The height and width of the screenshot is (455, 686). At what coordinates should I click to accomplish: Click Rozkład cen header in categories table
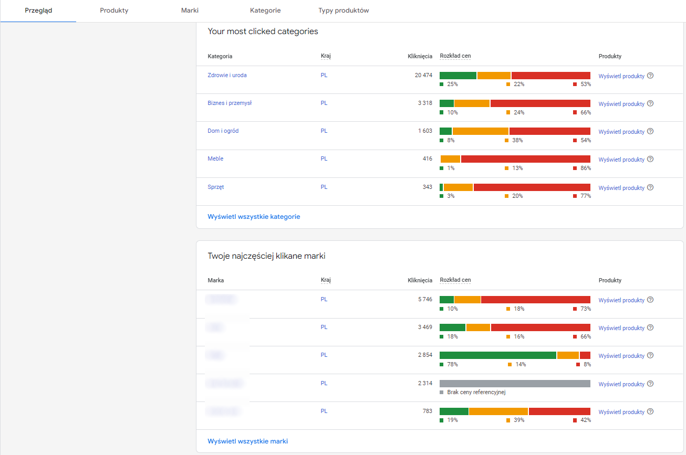point(455,56)
